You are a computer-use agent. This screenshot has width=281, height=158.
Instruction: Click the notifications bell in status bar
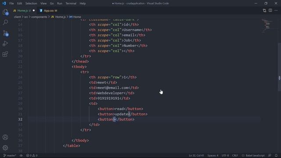[x=276, y=155]
